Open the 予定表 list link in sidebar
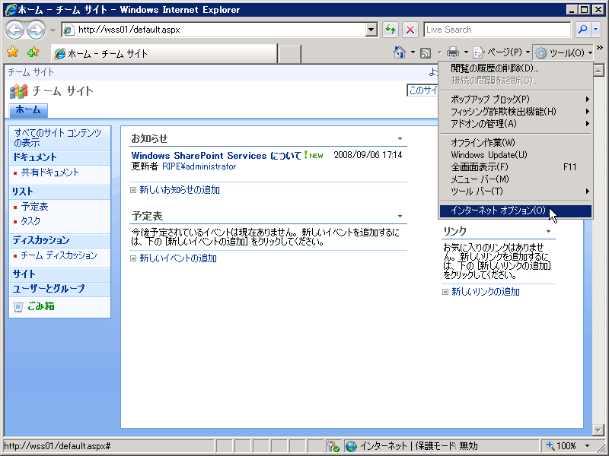This screenshot has width=609, height=456. [34, 207]
